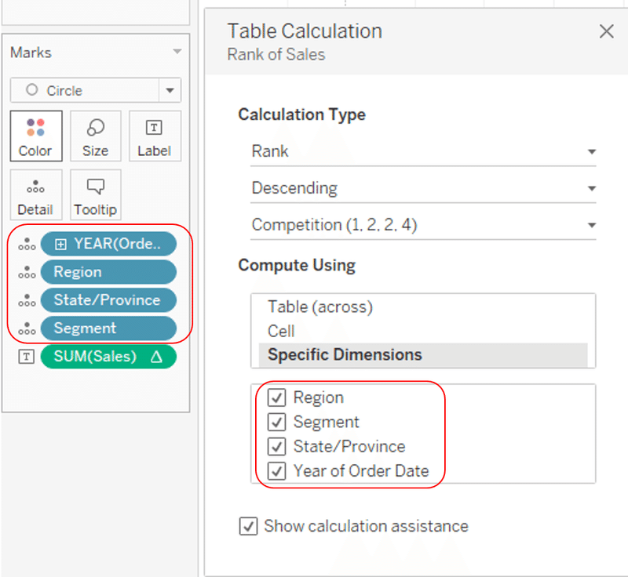Click the Detail icon beside Region pill
628x577 pixels.
26,272
